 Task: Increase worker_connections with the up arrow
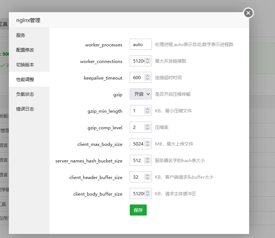pyautogui.click(x=147, y=59)
